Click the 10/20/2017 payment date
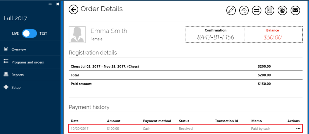 [80, 129]
